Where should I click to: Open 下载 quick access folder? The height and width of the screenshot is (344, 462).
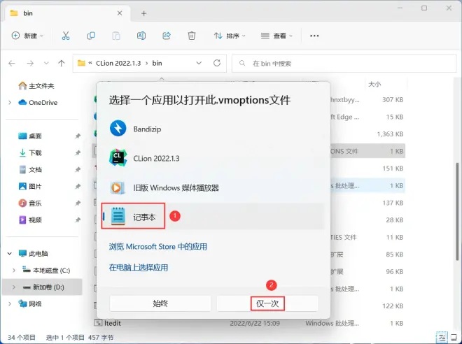tap(30, 152)
